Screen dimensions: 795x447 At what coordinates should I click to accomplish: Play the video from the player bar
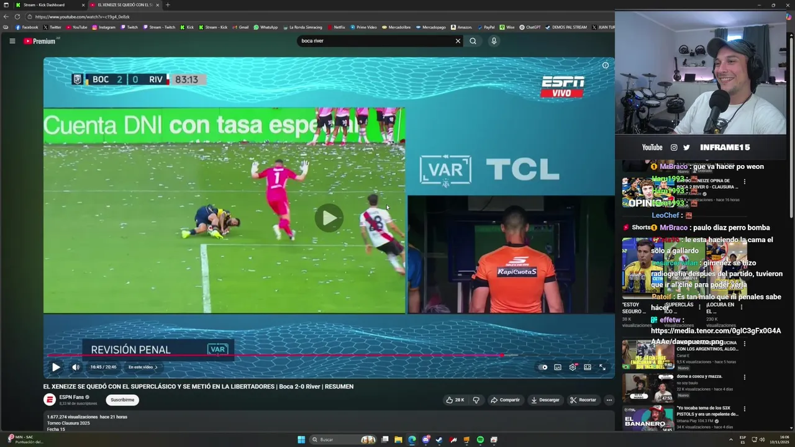tap(56, 367)
